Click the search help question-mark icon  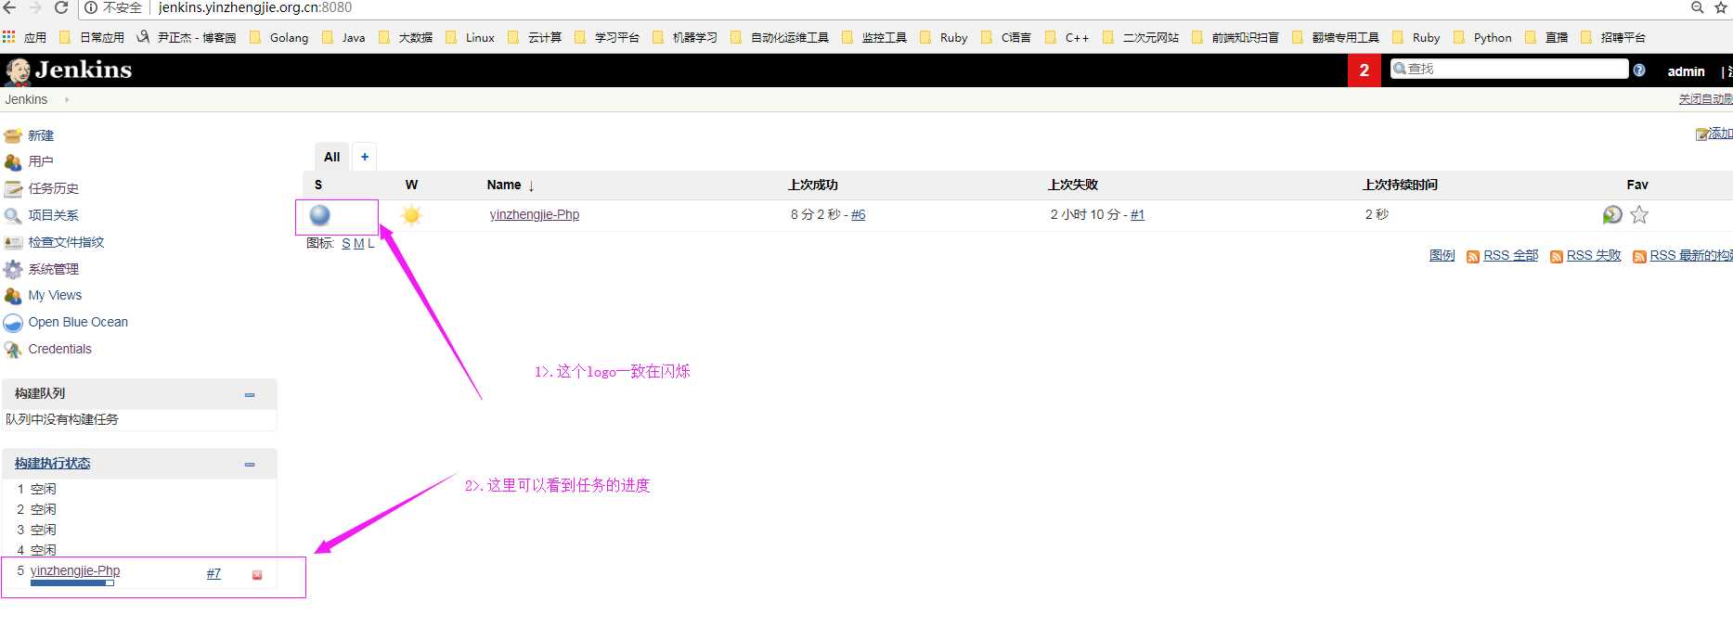(1639, 70)
